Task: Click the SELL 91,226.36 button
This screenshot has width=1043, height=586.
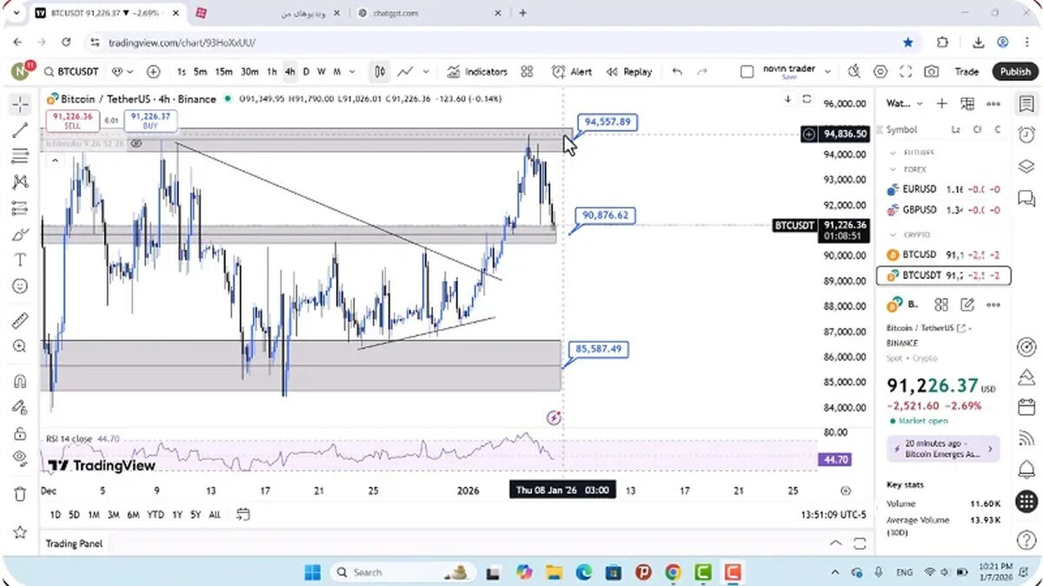Action: (73, 121)
